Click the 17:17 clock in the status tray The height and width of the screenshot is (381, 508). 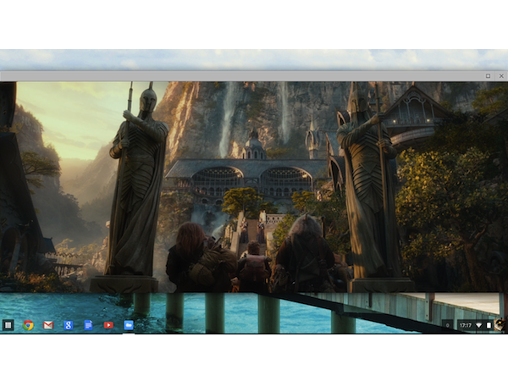click(x=466, y=325)
